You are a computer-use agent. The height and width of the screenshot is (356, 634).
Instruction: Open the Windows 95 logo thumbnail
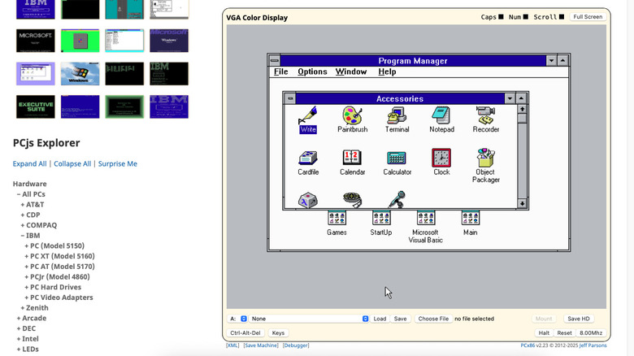[80, 74]
